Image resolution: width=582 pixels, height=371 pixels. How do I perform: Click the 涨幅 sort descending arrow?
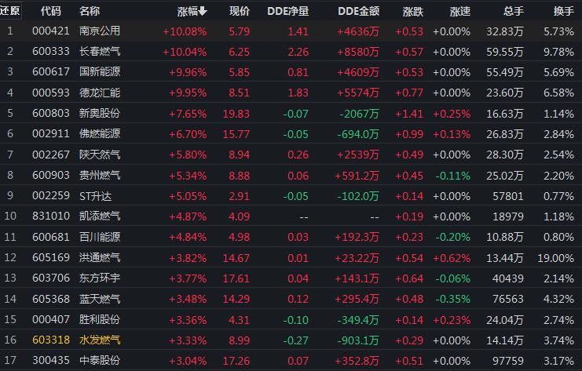click(x=203, y=12)
